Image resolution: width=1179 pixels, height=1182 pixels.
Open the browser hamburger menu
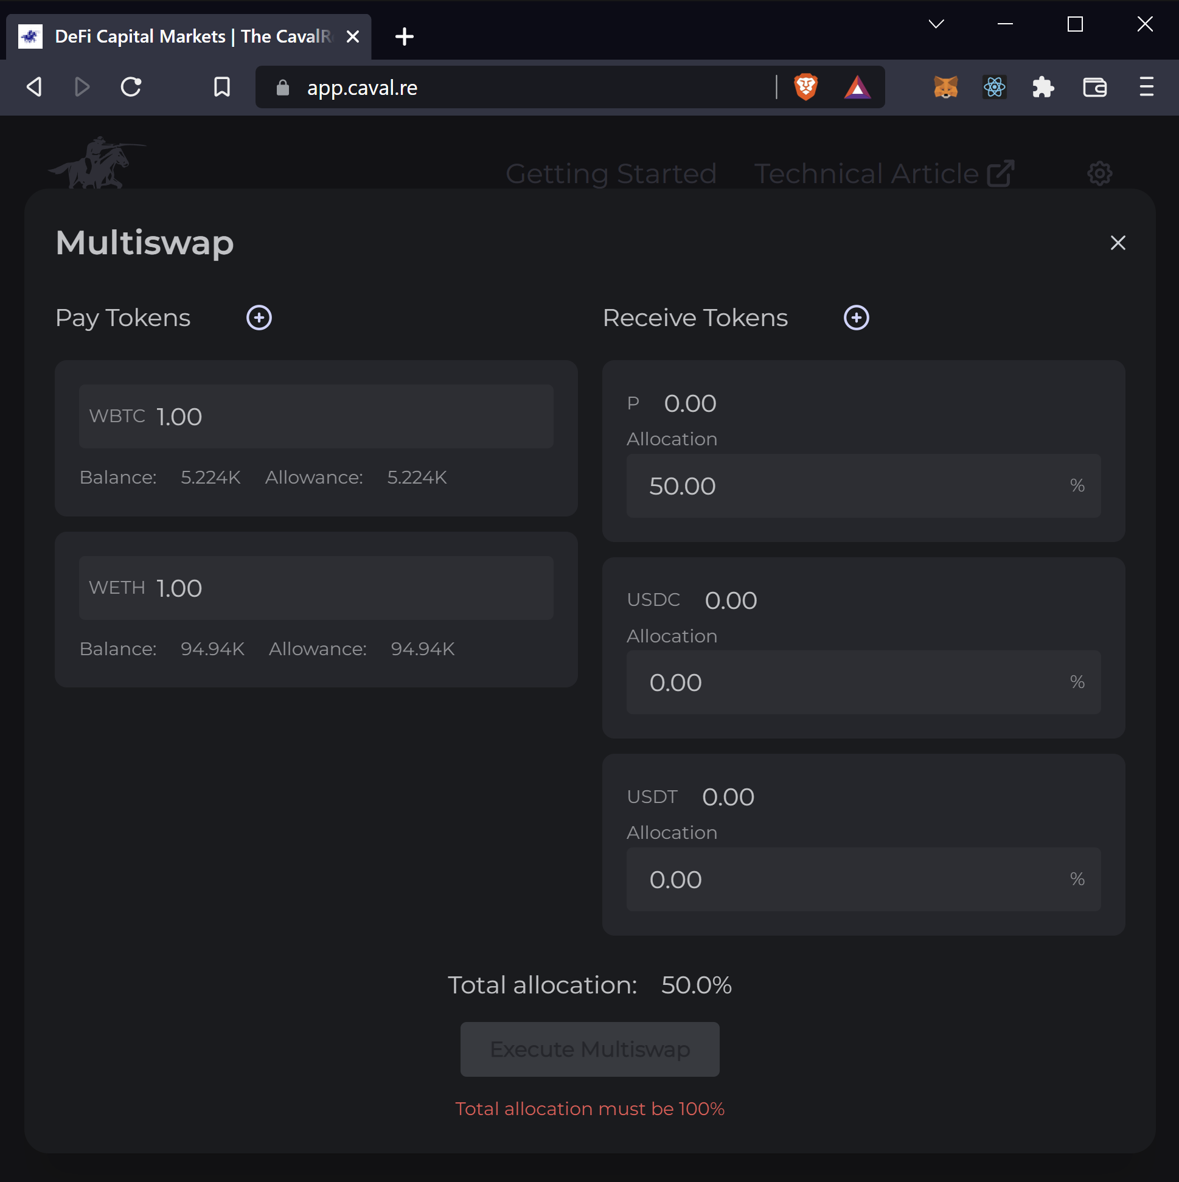point(1146,87)
